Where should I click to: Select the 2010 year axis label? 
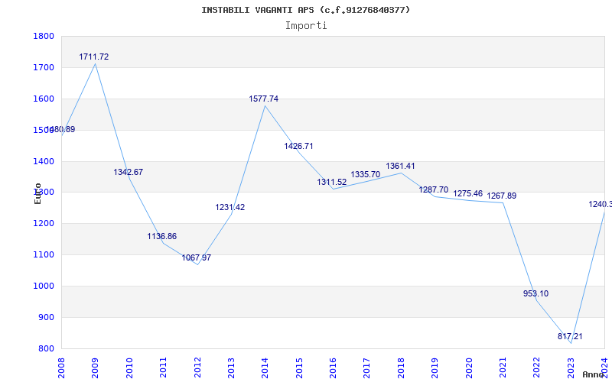129,368
